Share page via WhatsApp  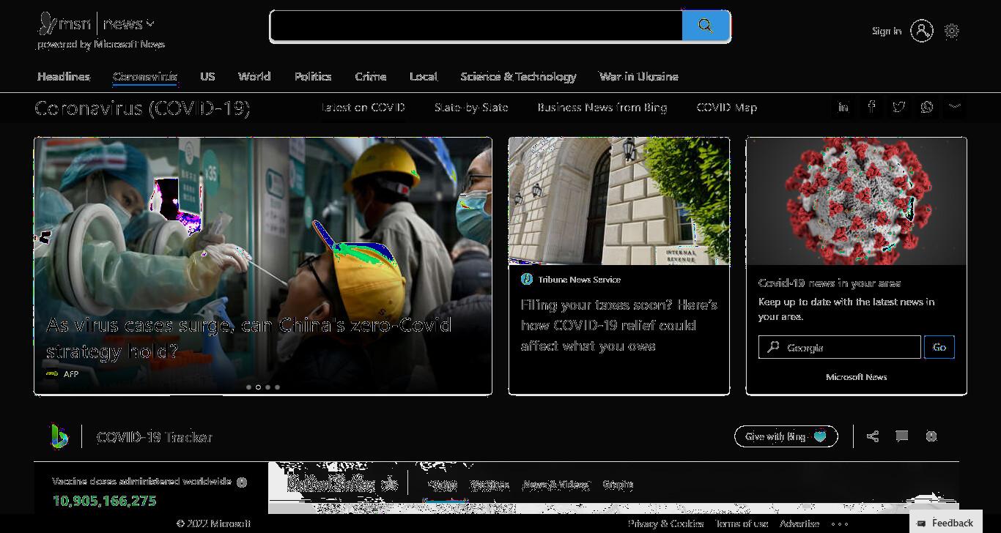(x=927, y=107)
